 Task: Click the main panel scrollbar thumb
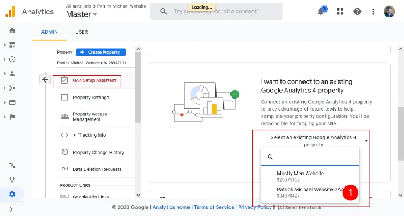tap(401, 134)
